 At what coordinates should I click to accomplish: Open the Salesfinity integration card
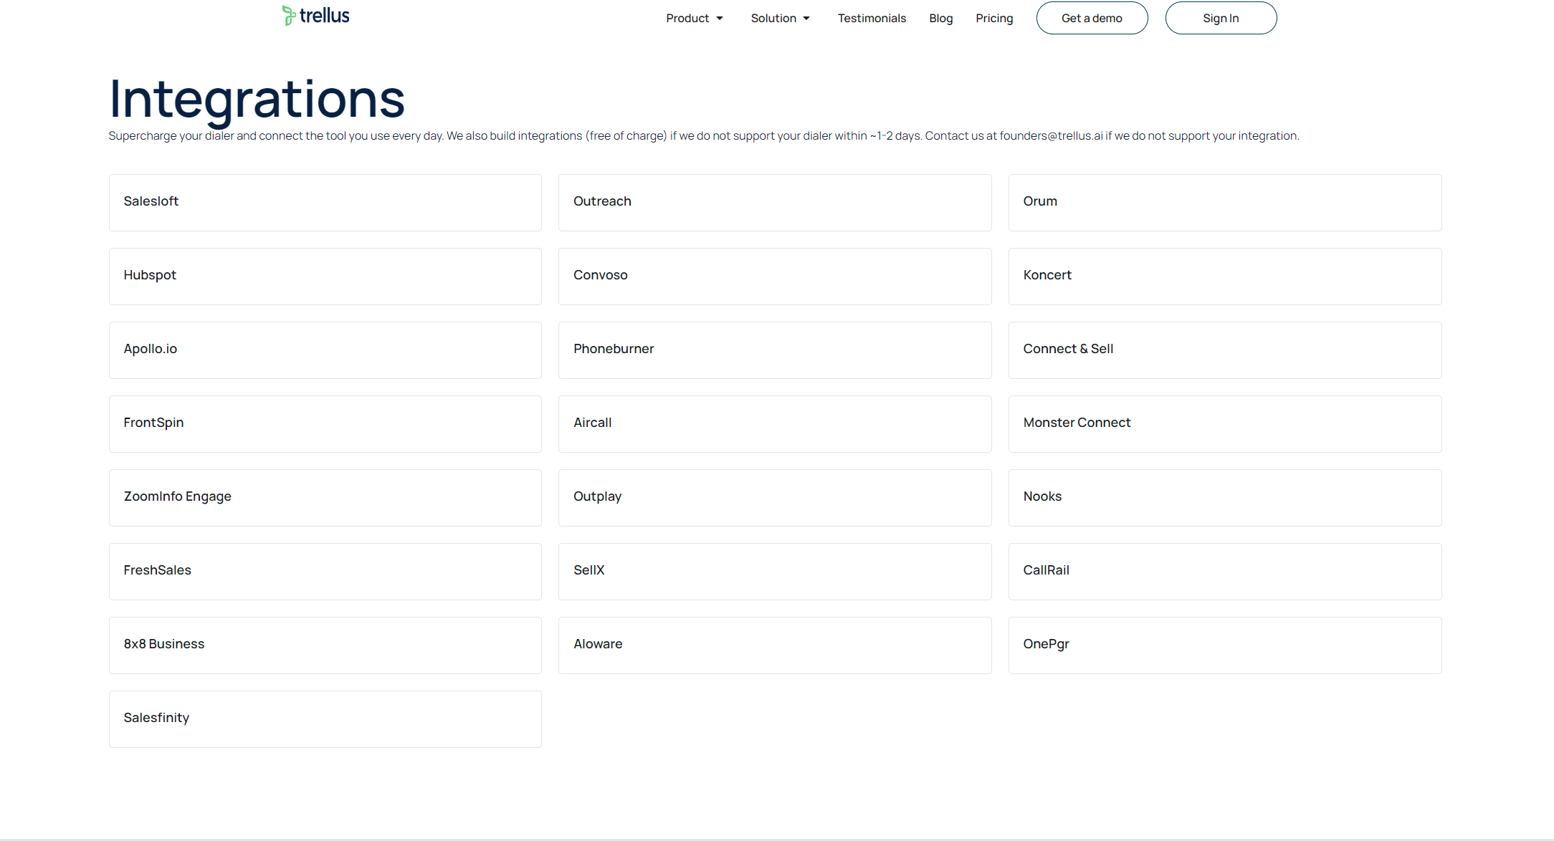[325, 719]
